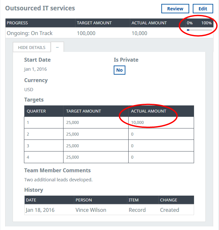The height and width of the screenshot is (230, 219).
Task: Click the Review button
Action: (x=175, y=9)
